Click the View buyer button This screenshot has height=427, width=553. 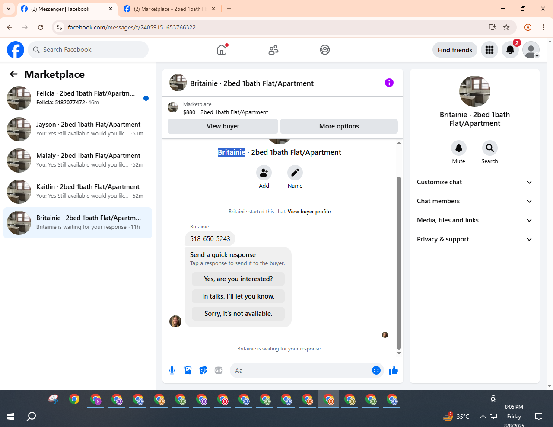tap(223, 126)
